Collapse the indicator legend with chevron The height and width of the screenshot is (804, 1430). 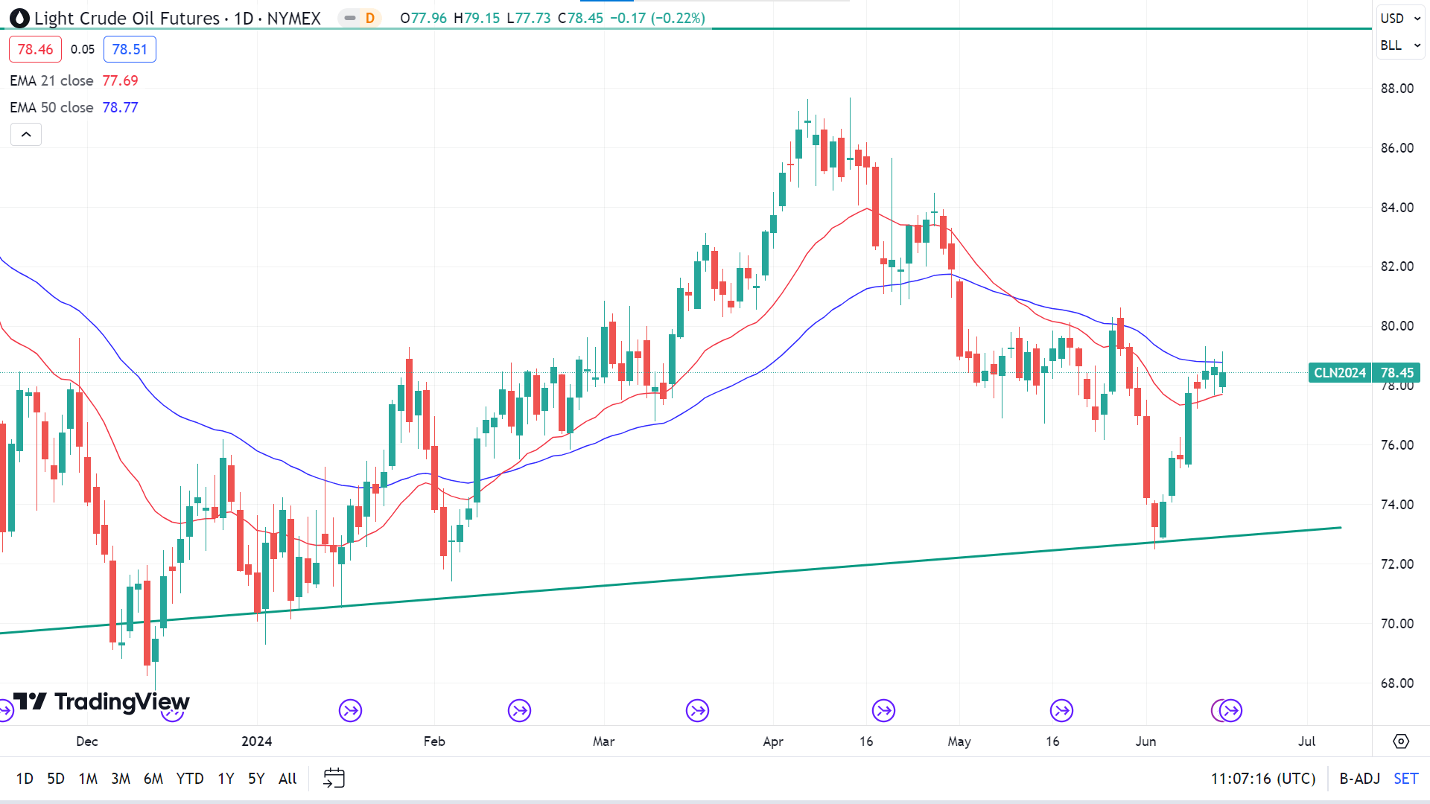(26, 135)
